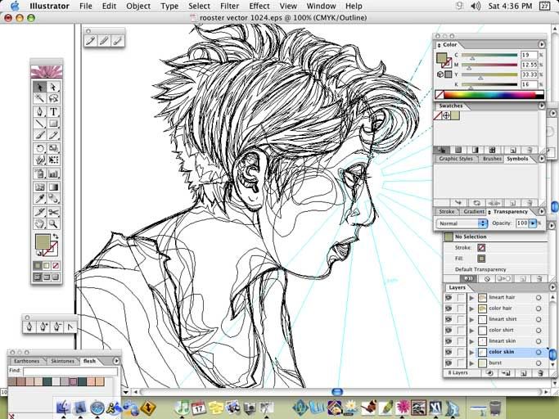Image resolution: width=559 pixels, height=419 pixels.
Task: Select the Hand tool
Action: coord(39,223)
